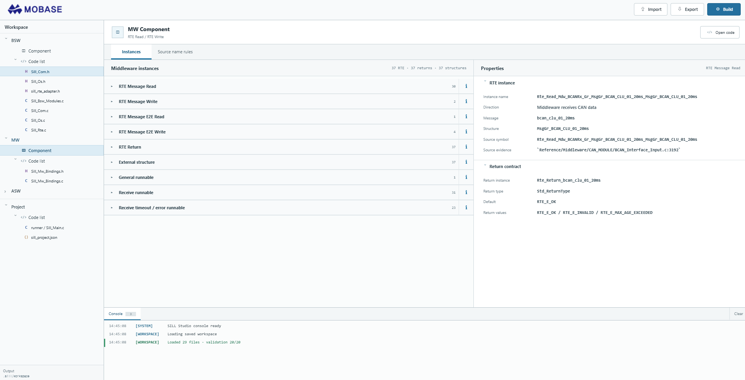The height and width of the screenshot is (380, 745).
Task: Expand the Receive timeout / error runnable group
Action: point(112,208)
